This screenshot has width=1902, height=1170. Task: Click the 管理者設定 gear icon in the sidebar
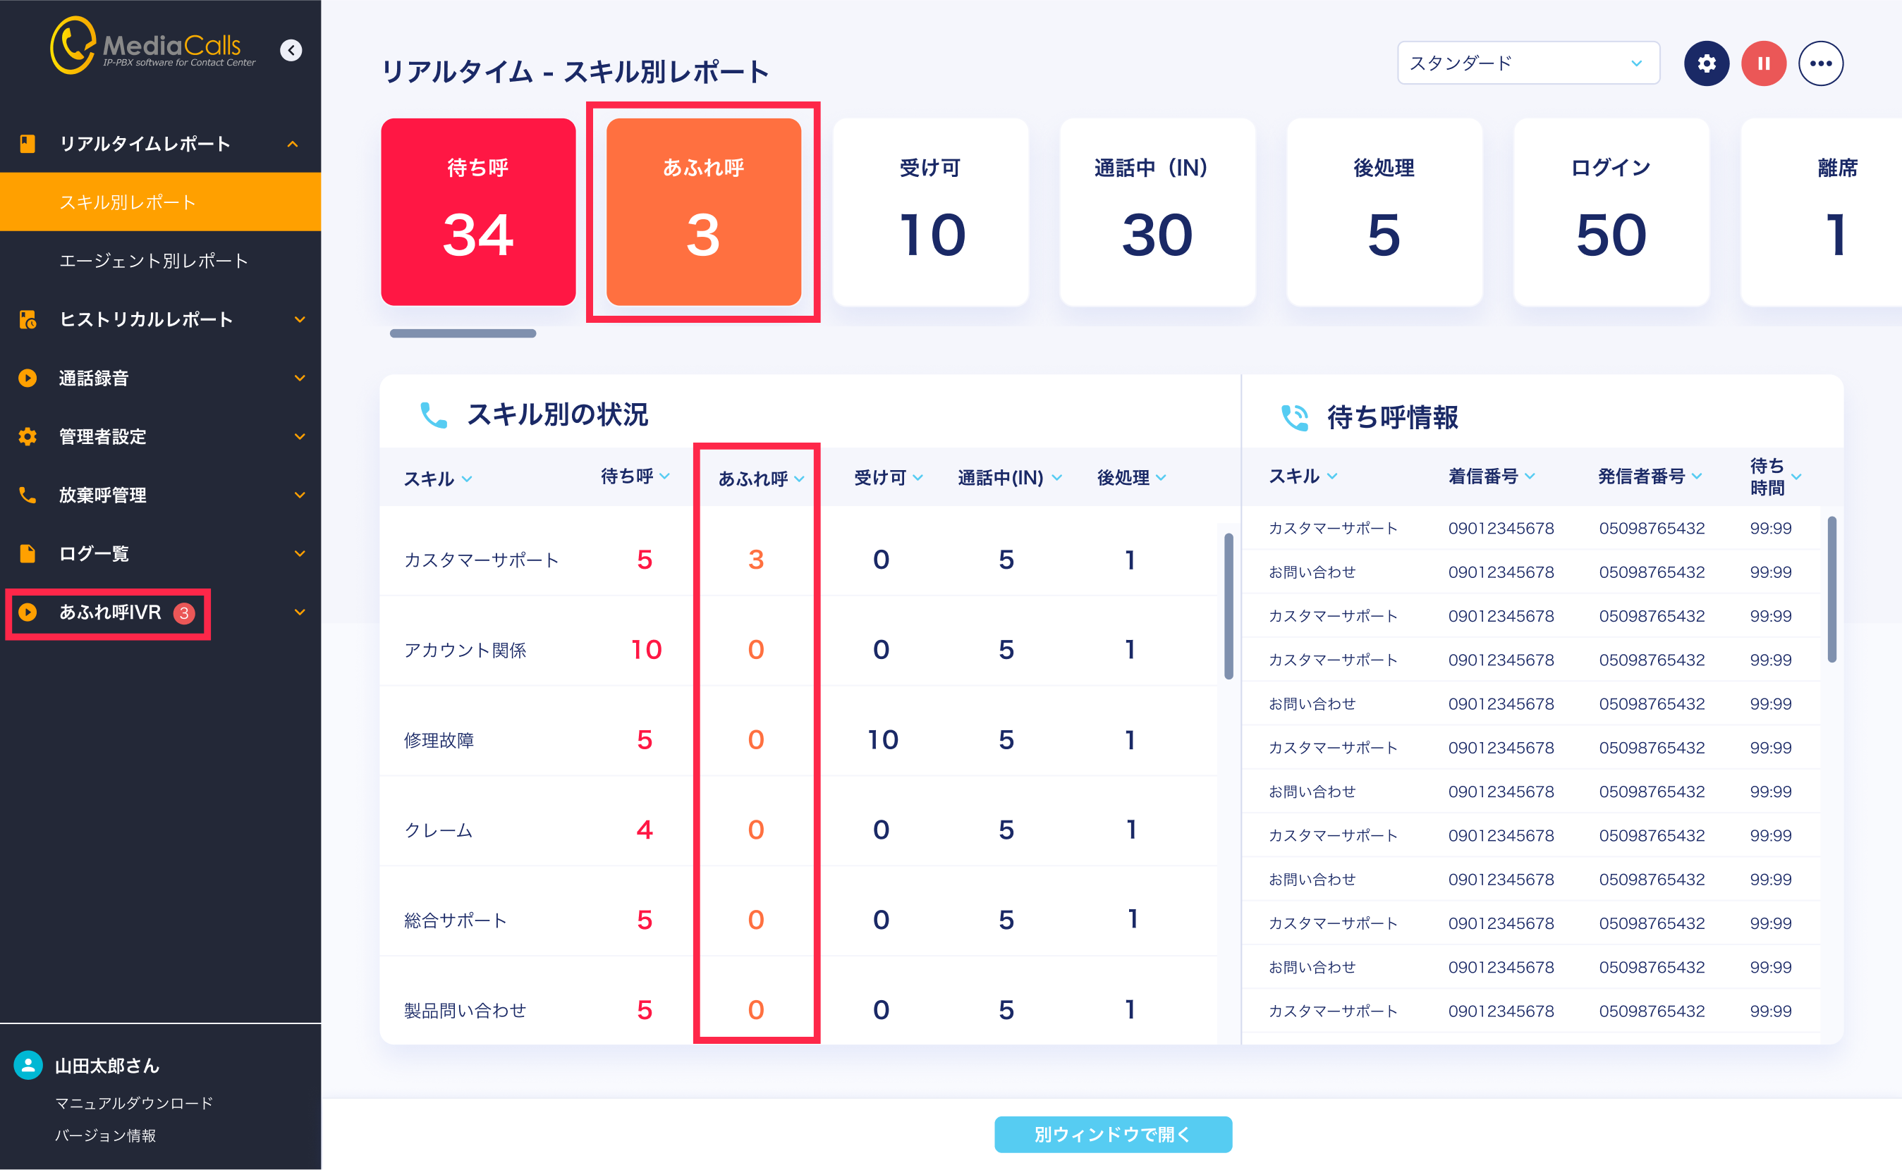coord(28,436)
